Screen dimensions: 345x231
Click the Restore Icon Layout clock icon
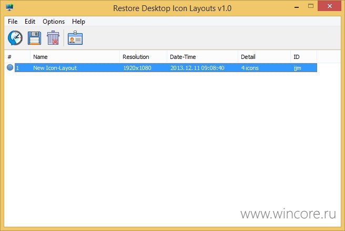15,38
